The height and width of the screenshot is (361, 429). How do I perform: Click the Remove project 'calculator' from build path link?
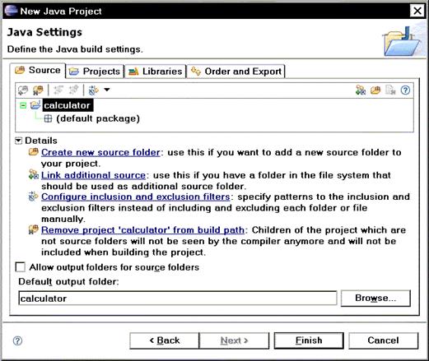point(142,230)
